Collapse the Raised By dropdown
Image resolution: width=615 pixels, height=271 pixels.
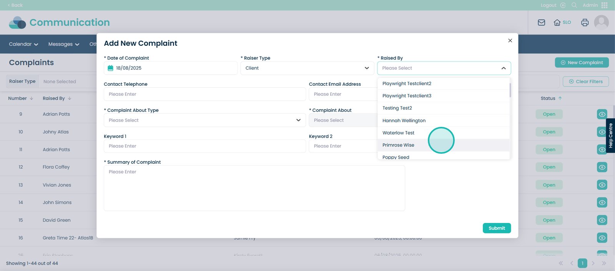(x=503, y=68)
